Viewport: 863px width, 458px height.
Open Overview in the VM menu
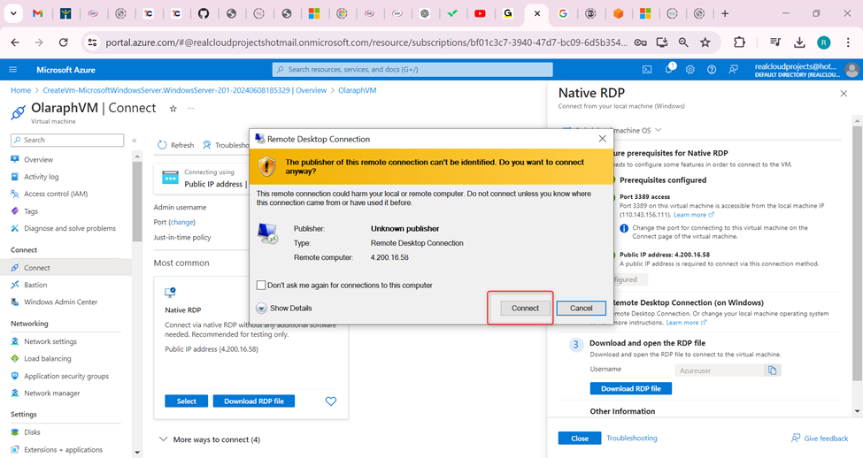[x=39, y=159]
